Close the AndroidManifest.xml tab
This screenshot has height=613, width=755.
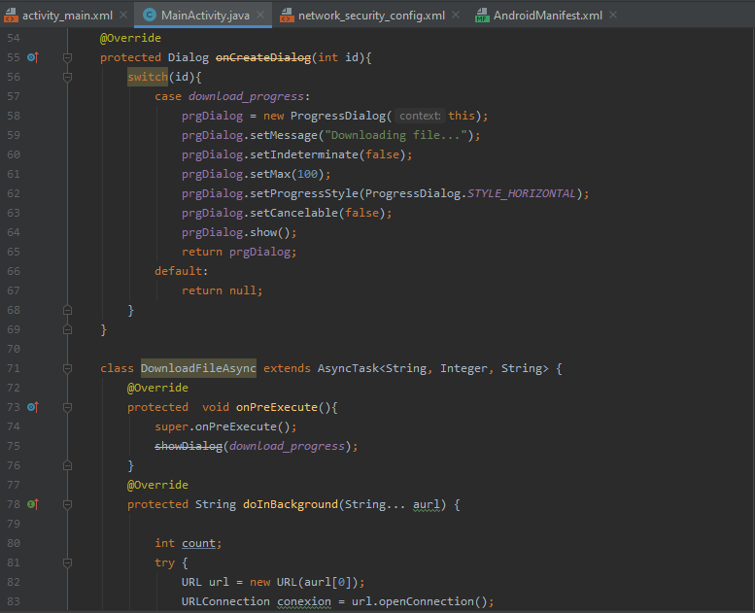pos(613,15)
